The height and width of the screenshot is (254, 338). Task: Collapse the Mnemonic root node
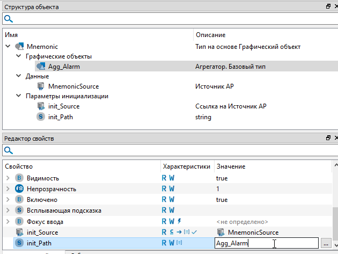pos(8,47)
